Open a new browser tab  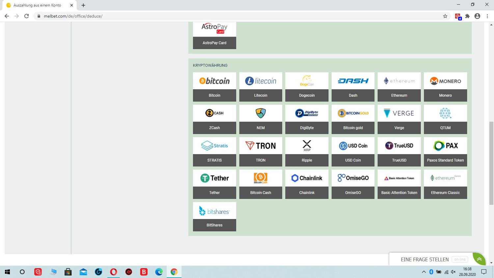pos(83,5)
